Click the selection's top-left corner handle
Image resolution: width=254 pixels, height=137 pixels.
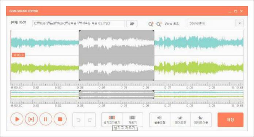pyautogui.click(x=80, y=31)
